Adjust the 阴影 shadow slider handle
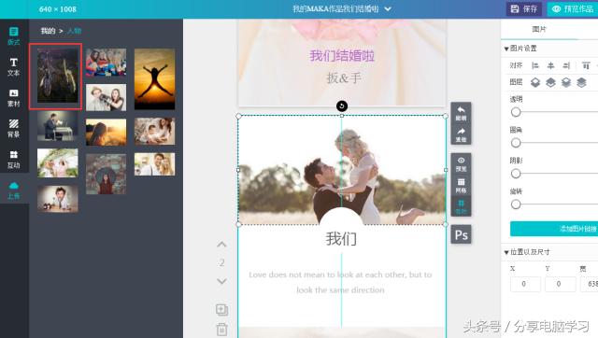598x338 pixels. coord(516,174)
